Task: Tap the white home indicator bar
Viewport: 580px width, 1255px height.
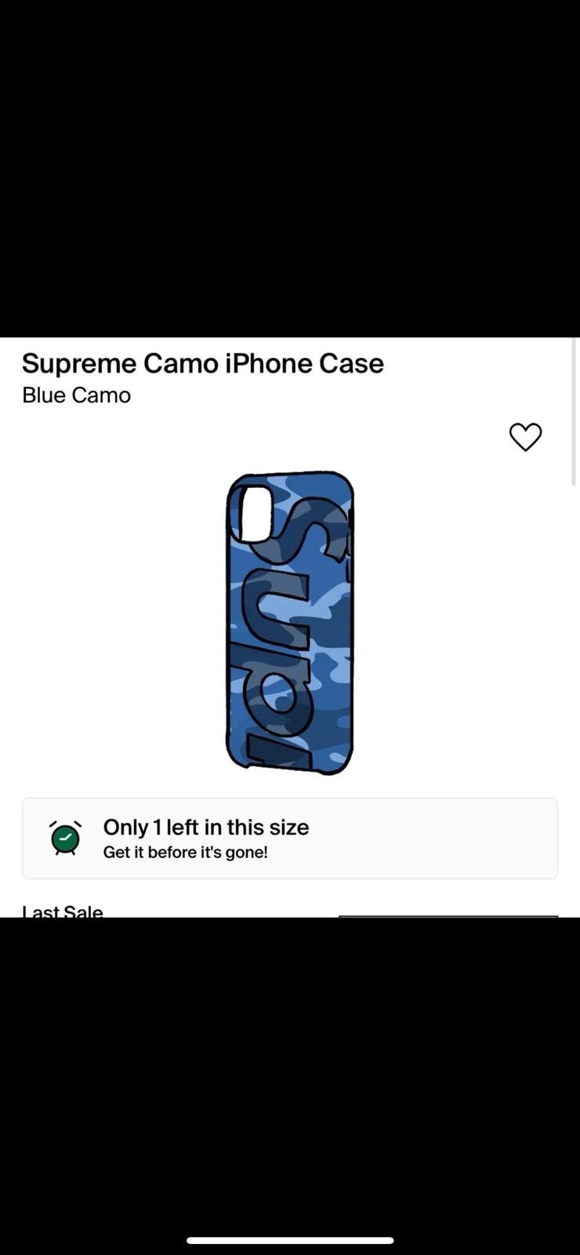Action: [290, 1241]
